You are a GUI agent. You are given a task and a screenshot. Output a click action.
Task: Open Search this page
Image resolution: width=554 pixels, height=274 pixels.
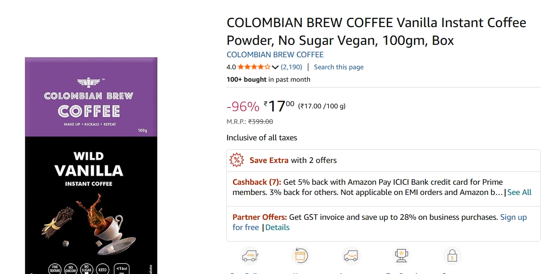(x=338, y=67)
